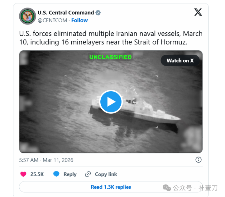Viewport: 225px width, 197px height.
Task: Open the 5:57 AM Mar 11, 2026 timestamp
Action: (x=46, y=160)
